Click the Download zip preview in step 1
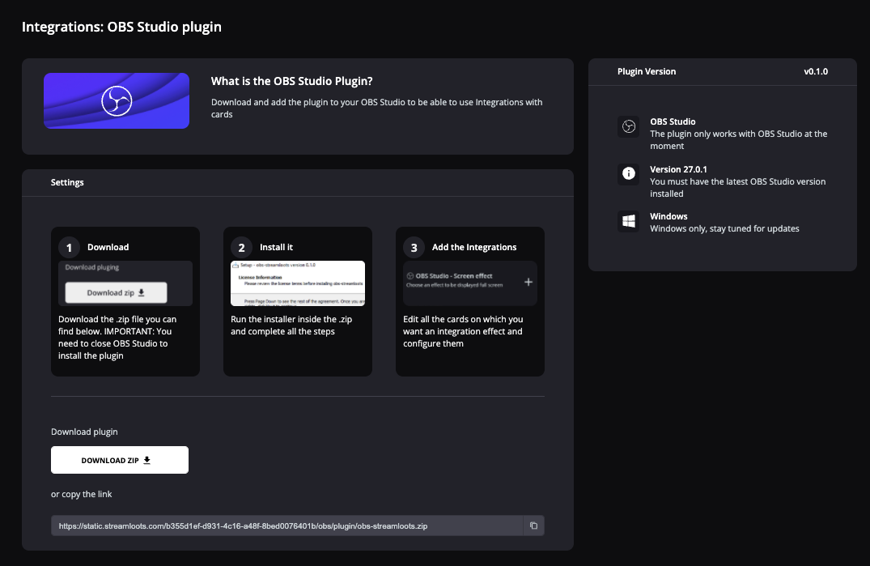Image resolution: width=870 pixels, height=566 pixels. [x=125, y=283]
